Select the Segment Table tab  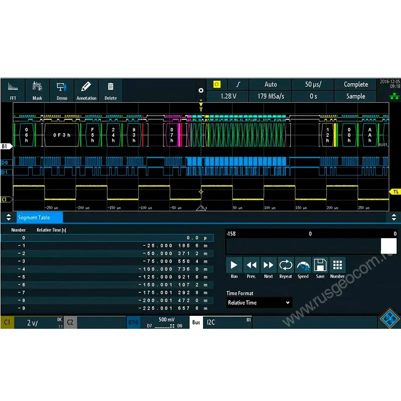pyautogui.click(x=40, y=218)
